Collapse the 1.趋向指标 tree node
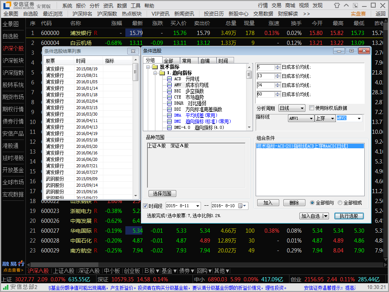The width and height of the screenshot is (389, 292). point(155,73)
